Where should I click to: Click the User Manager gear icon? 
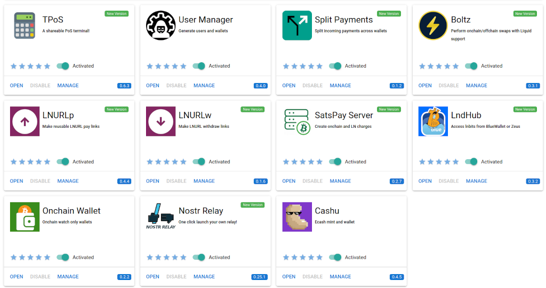click(x=160, y=26)
